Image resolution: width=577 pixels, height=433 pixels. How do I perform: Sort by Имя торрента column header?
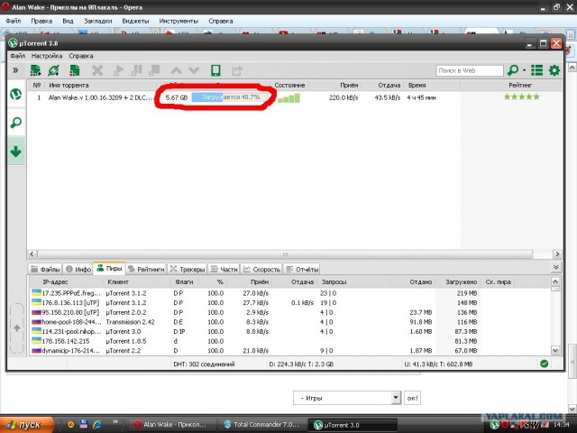69,85
